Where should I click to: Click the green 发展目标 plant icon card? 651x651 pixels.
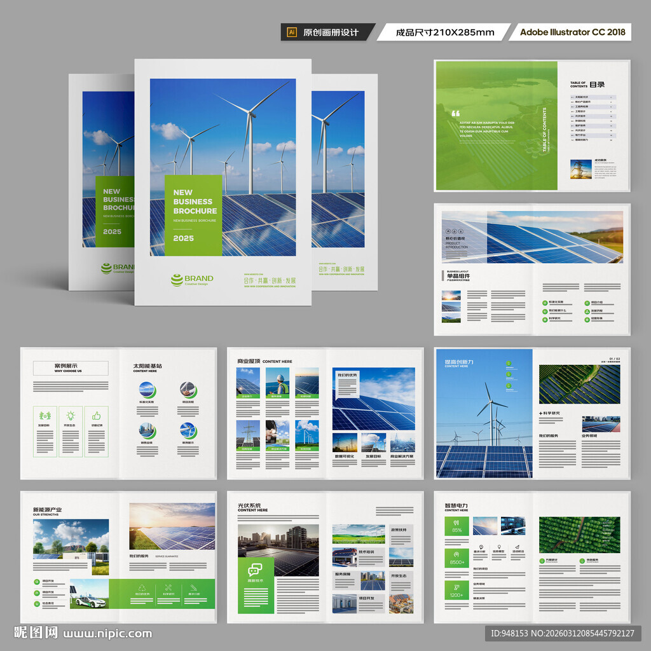click(45, 432)
